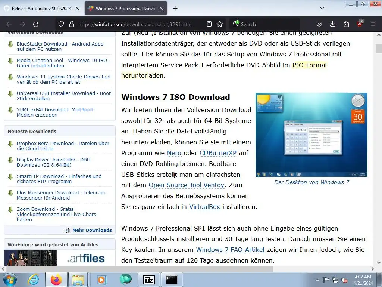
Task: Click the Action Center flag tray icon
Action: 326,280
